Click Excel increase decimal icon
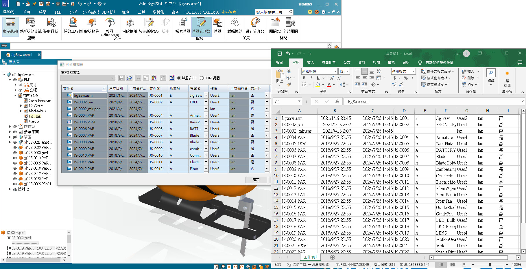 [x=394, y=85]
